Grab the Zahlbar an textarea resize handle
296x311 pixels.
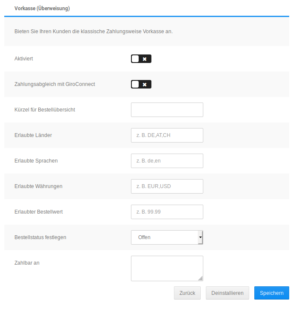tap(201, 279)
